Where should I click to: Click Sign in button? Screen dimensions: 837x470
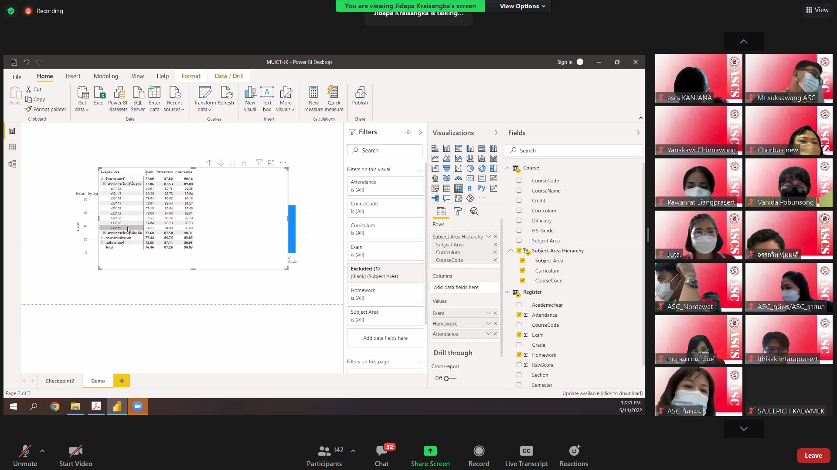coord(565,62)
